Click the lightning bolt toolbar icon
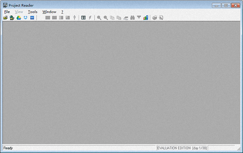243x153 pixels. (90, 18)
